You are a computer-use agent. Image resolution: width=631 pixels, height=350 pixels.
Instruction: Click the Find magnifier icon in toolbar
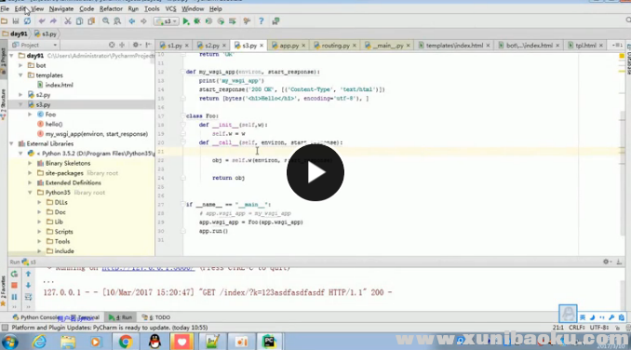[106, 21]
